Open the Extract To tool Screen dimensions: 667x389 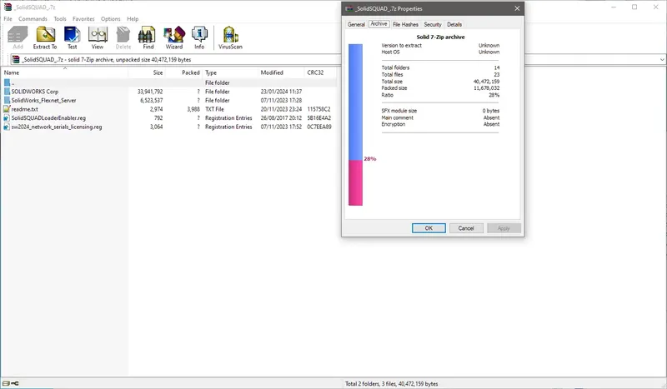pos(45,37)
